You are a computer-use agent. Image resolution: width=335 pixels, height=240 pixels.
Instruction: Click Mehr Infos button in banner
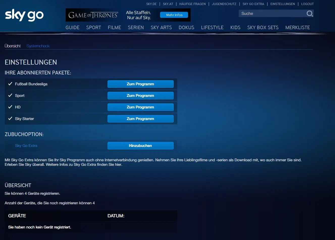174,15
